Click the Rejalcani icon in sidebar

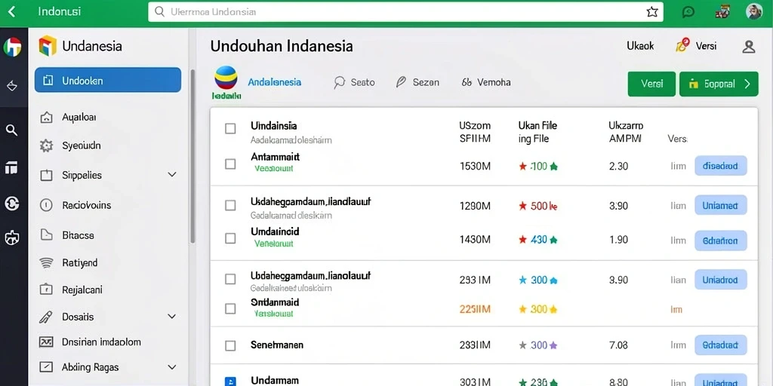pyautogui.click(x=46, y=289)
